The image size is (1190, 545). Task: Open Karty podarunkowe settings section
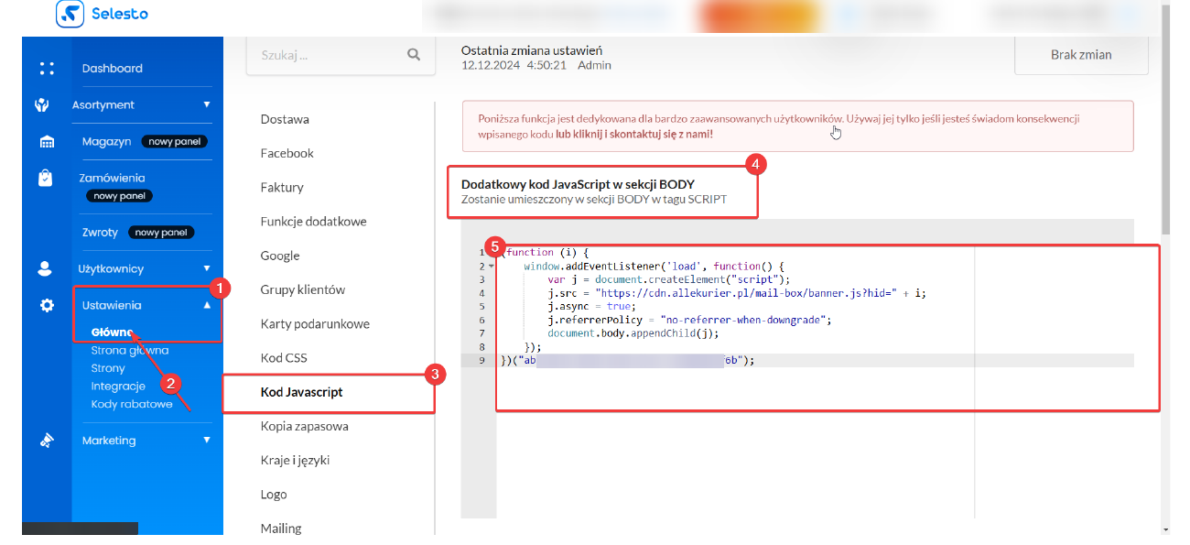(315, 324)
